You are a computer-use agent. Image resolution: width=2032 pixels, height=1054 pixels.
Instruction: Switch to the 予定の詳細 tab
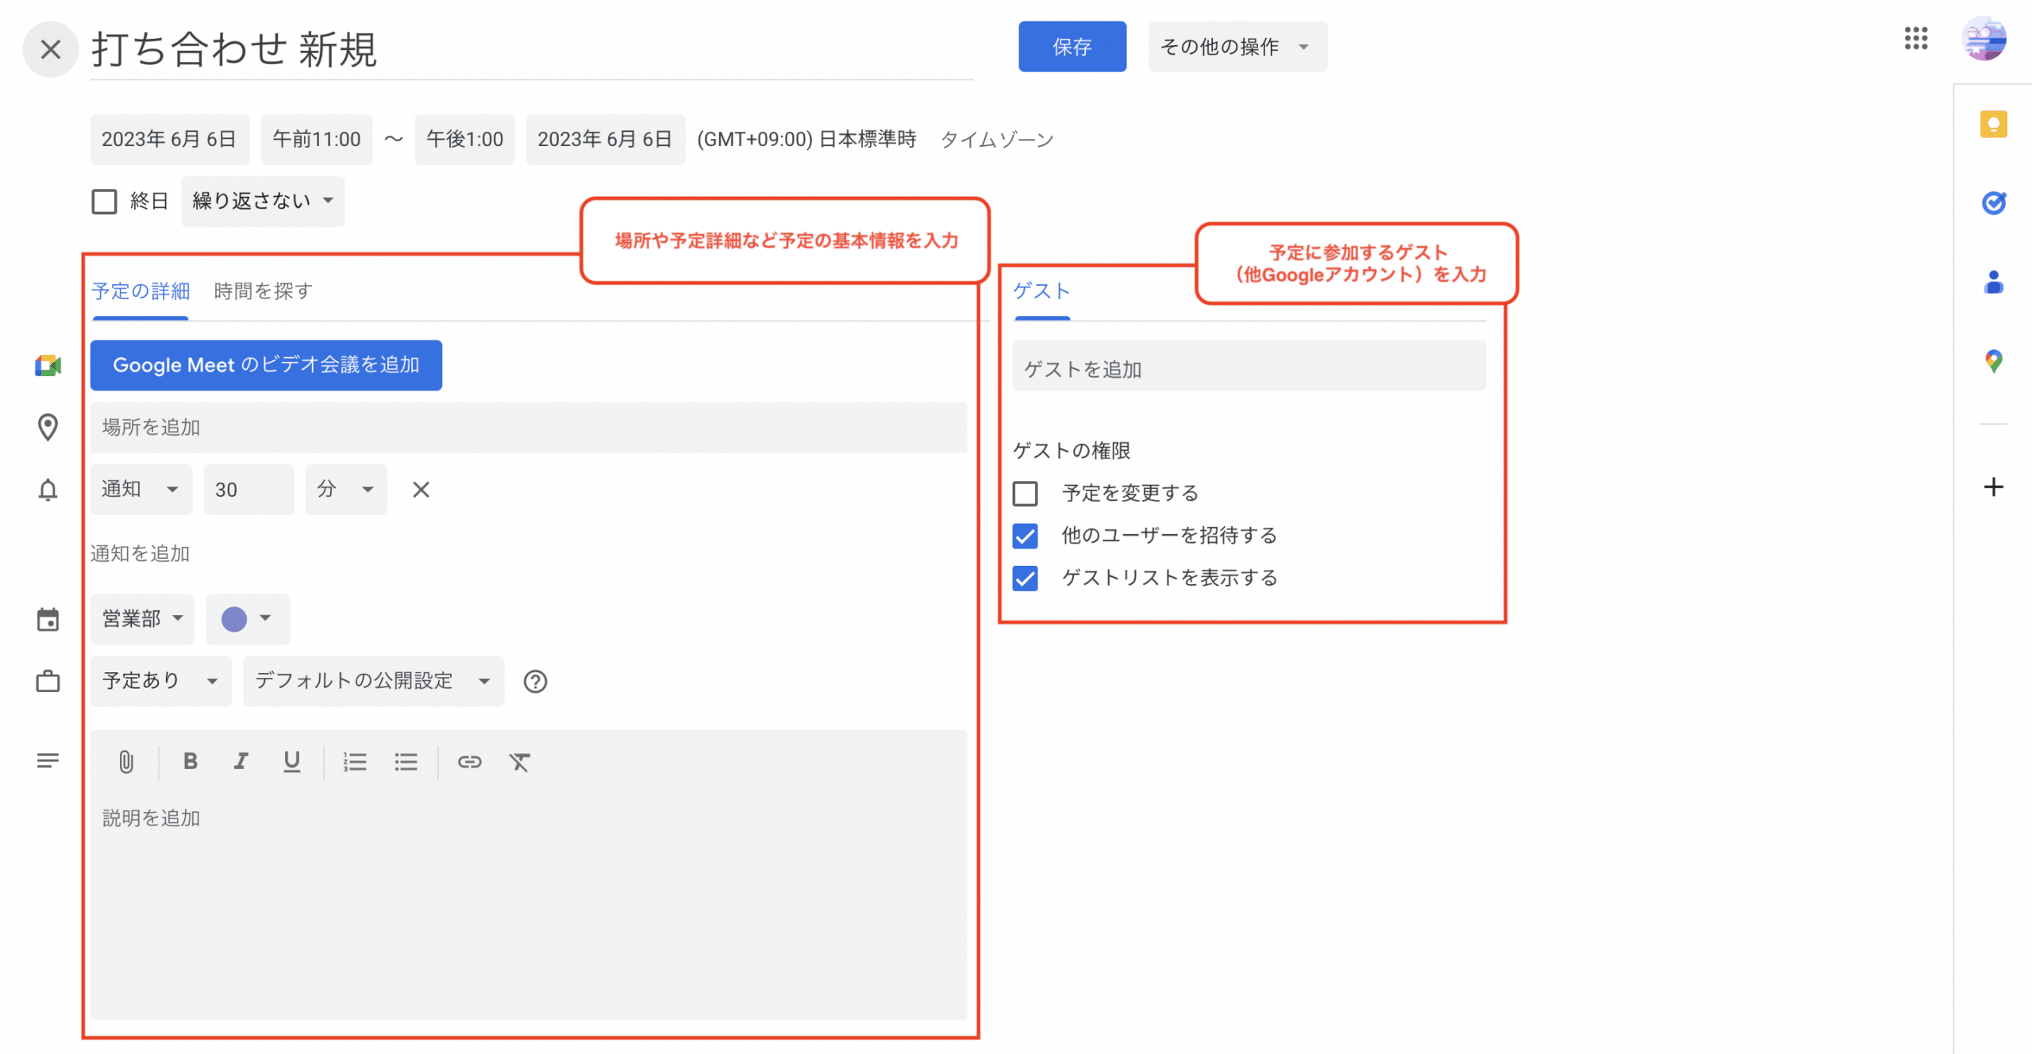pos(140,291)
